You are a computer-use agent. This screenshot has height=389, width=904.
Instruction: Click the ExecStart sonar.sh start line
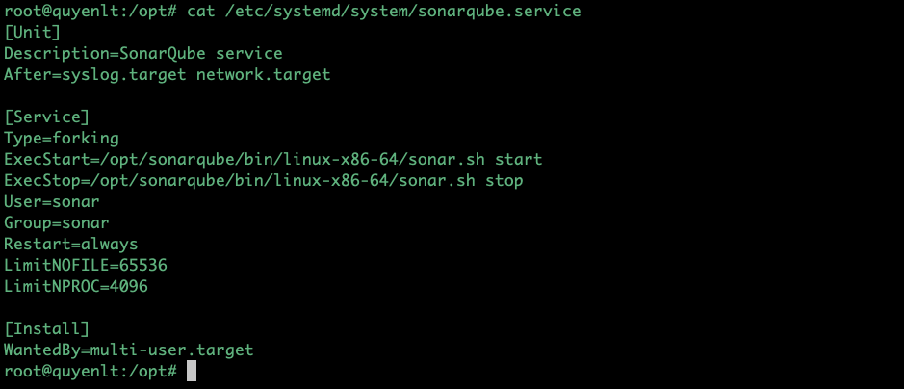273,160
